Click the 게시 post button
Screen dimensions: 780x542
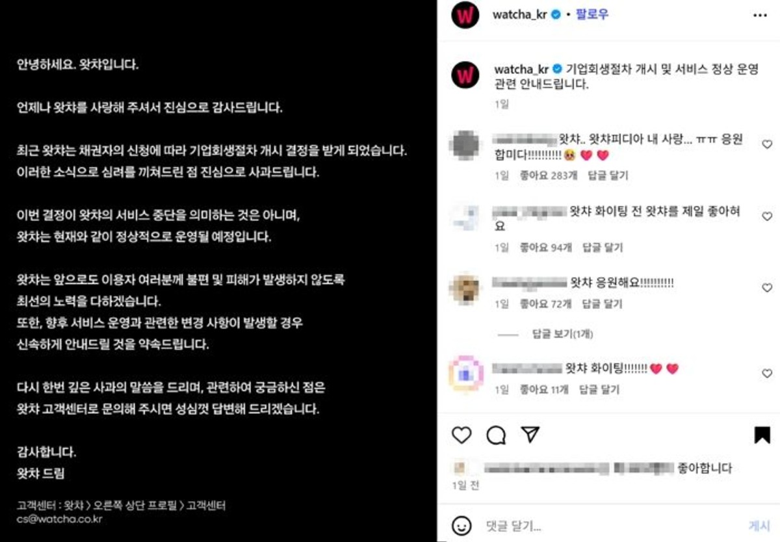point(759,525)
